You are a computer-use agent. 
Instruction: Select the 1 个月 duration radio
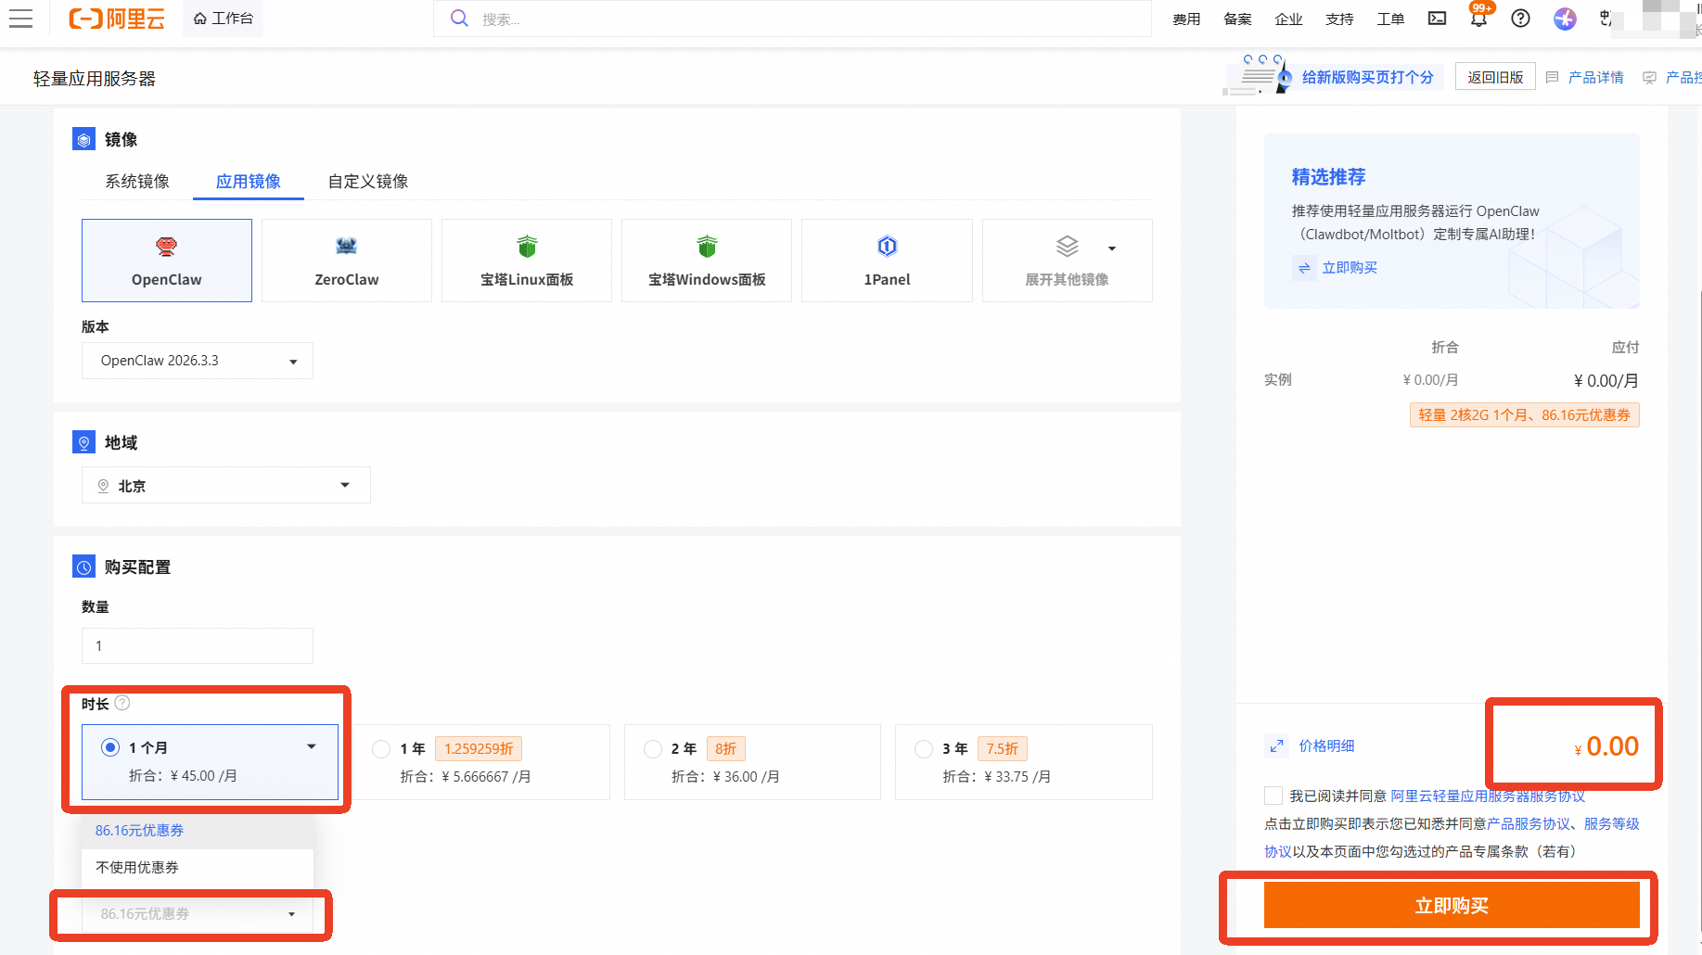[110, 747]
